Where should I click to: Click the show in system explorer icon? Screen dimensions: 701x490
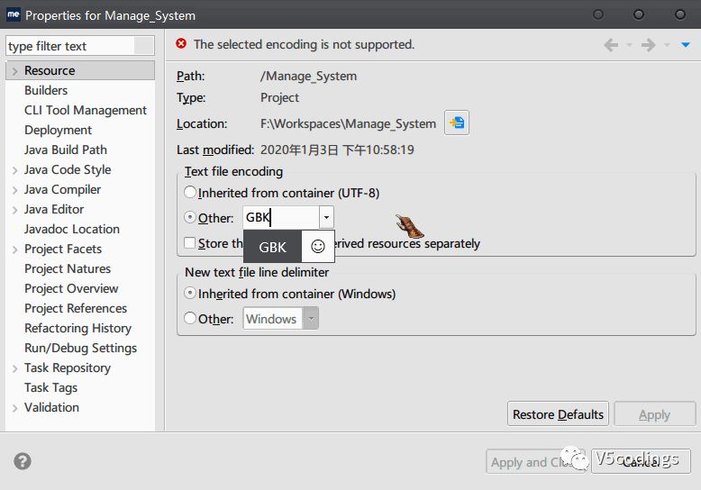457,123
